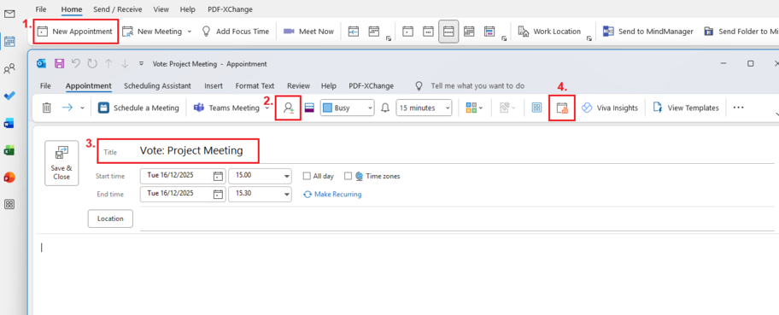Image resolution: width=779 pixels, height=315 pixels.
Task: Open the blue apps grid icon in ribbon
Action: tap(536, 108)
